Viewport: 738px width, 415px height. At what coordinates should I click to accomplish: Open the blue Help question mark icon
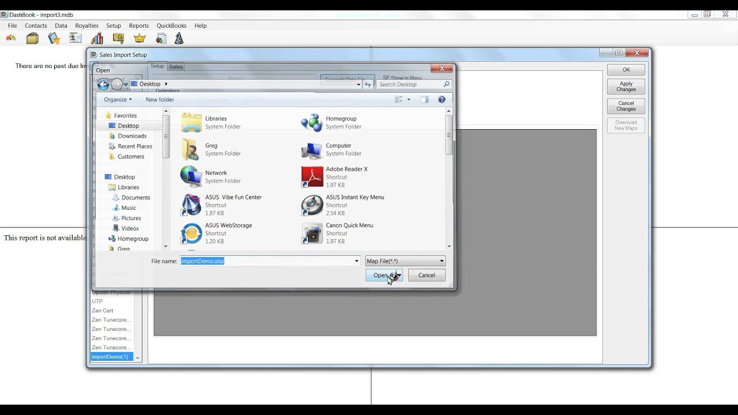tap(442, 100)
